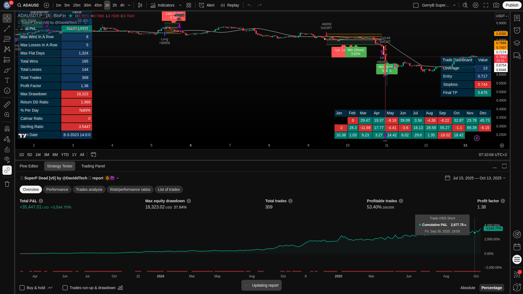Enable Trades run-up & drawdown checkbox
Screen dimensions: 523x294
pos(65,288)
